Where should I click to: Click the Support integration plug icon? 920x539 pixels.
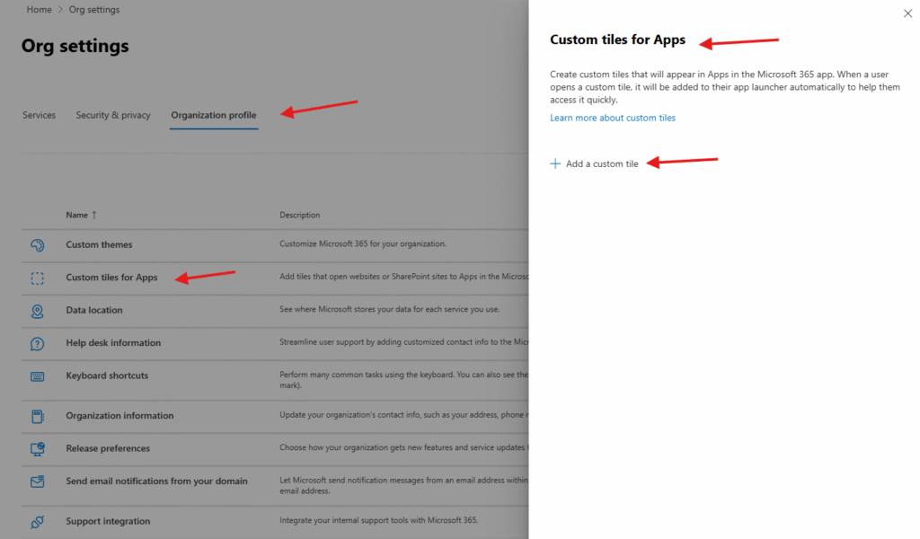pos(38,522)
